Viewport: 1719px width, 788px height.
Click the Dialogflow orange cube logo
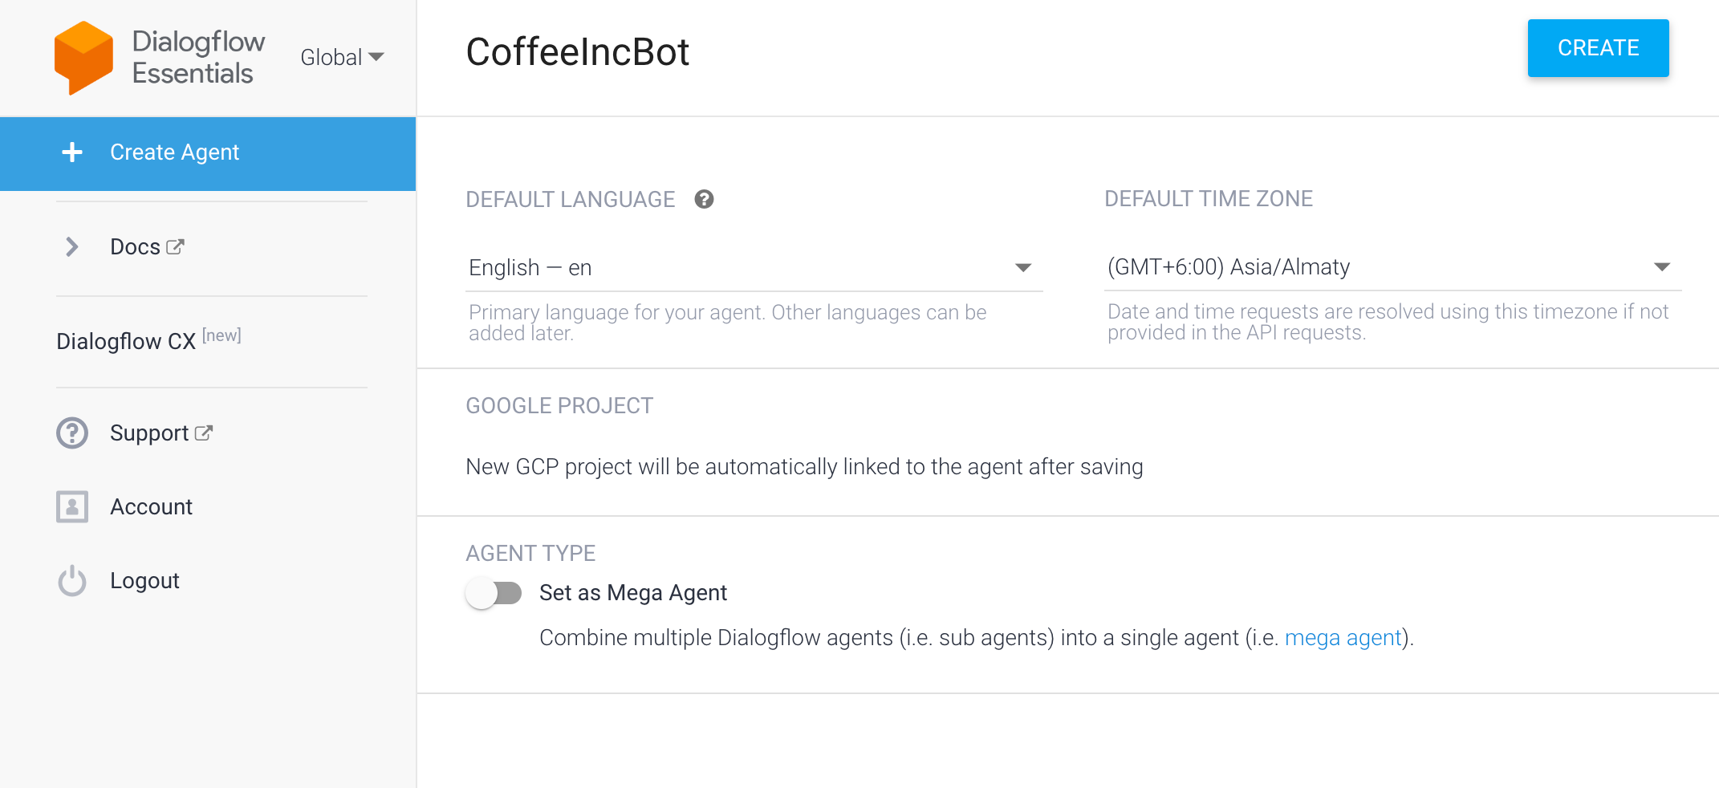coord(83,58)
